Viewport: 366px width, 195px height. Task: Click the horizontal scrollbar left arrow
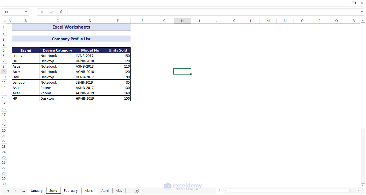pos(226,191)
